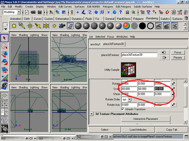Click the output connection arrow button
Viewport: 189px width, 141px height.
pyautogui.click(x=164, y=58)
